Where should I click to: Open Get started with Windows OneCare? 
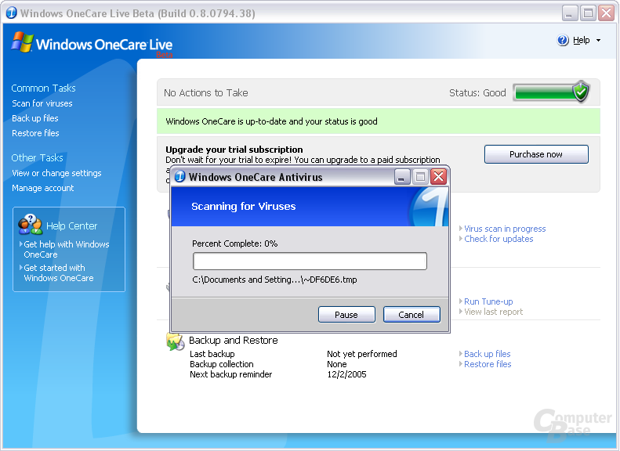coord(59,273)
